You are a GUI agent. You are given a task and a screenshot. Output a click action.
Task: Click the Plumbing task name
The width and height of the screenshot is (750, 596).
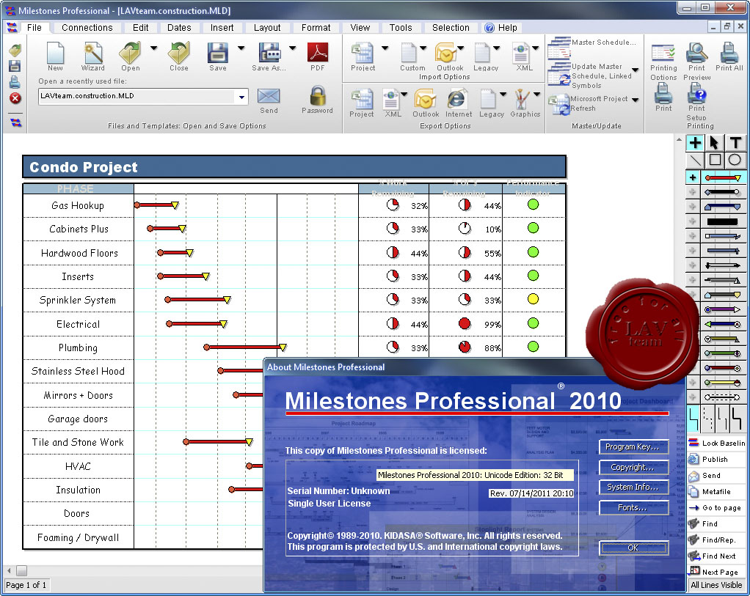coord(78,348)
